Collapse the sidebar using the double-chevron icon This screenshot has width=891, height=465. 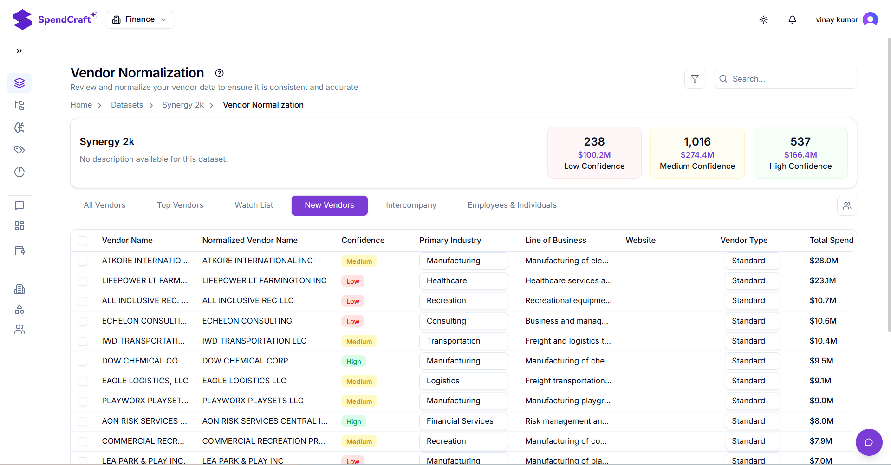[19, 51]
